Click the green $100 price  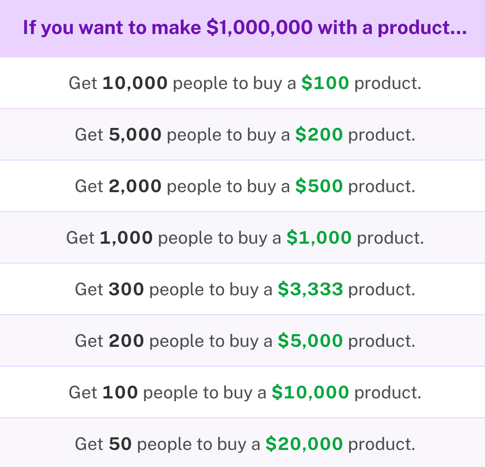tap(325, 83)
